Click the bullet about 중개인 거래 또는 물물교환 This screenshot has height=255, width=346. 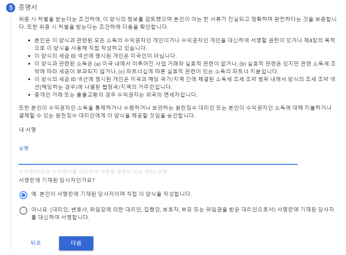116,95
